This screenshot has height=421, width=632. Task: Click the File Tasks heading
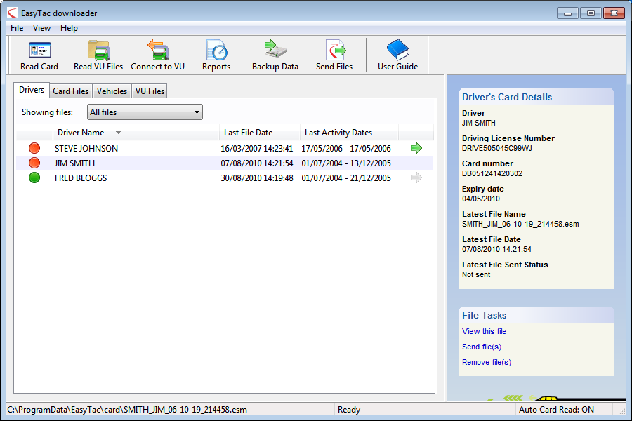click(484, 316)
